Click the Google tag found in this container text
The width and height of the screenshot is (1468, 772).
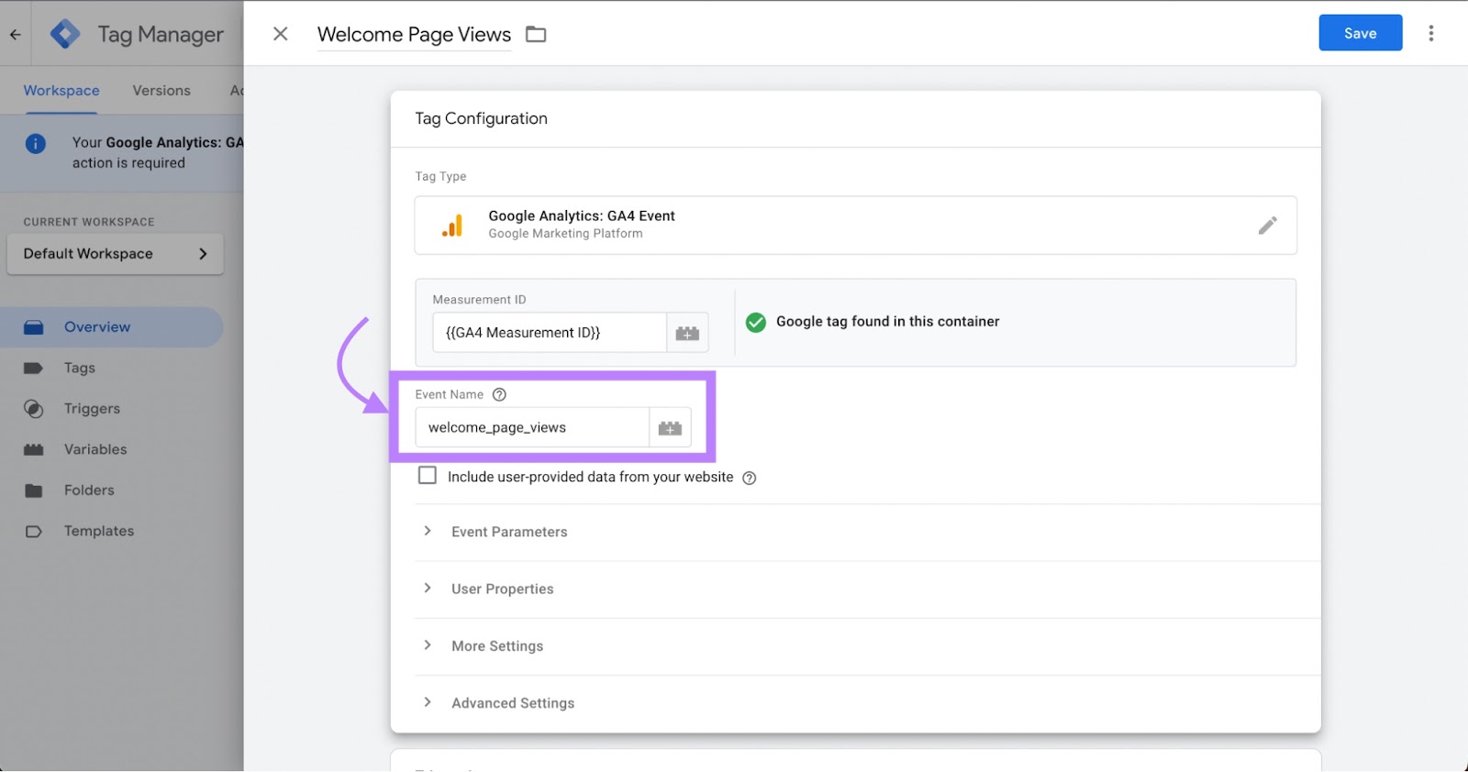click(x=887, y=322)
